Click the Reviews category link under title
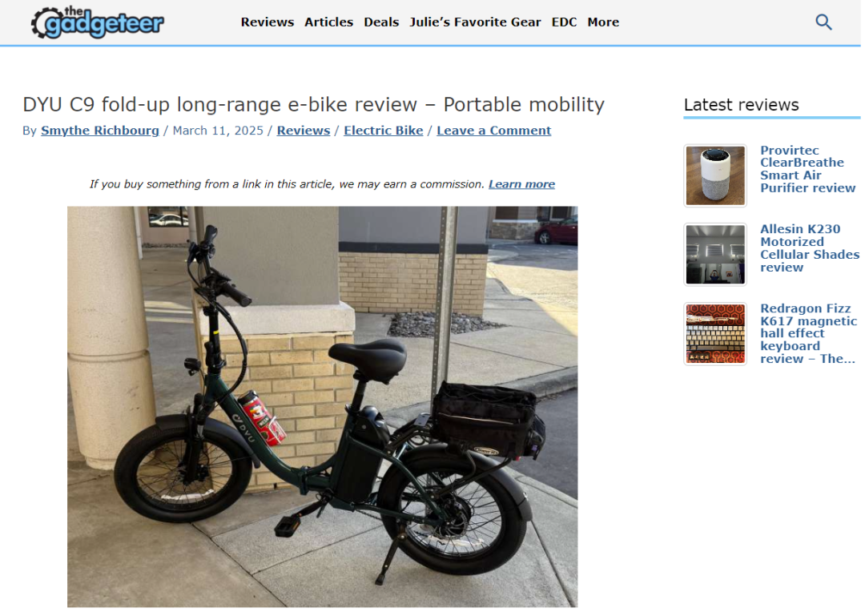865x616 pixels. (x=304, y=131)
